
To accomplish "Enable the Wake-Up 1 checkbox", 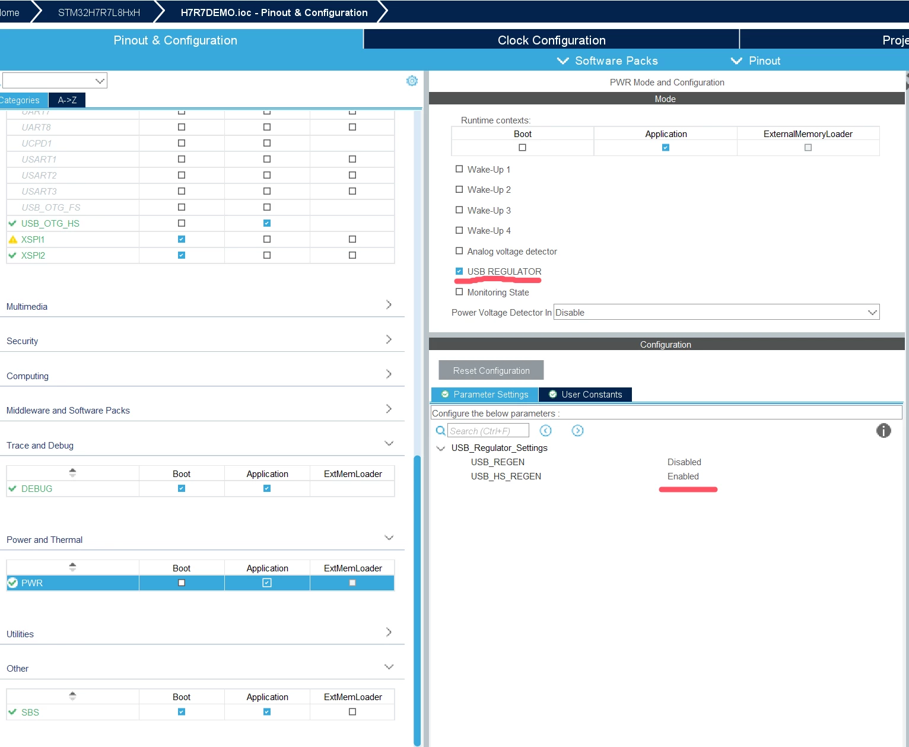I will click(459, 169).
